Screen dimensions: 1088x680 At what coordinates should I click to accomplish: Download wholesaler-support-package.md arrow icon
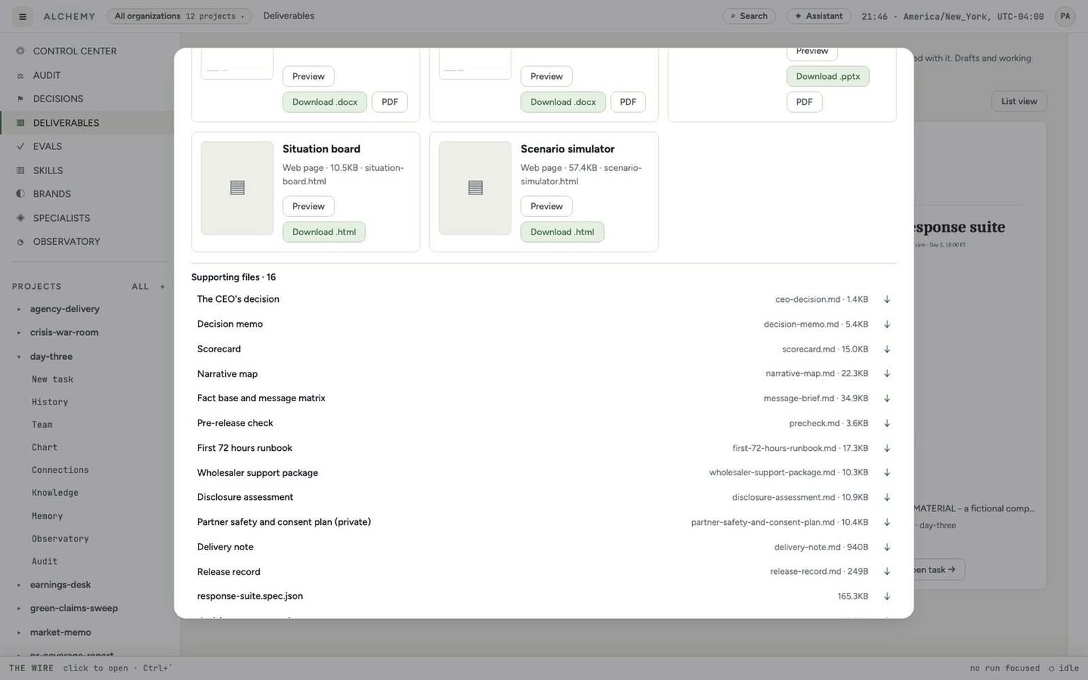pos(887,473)
